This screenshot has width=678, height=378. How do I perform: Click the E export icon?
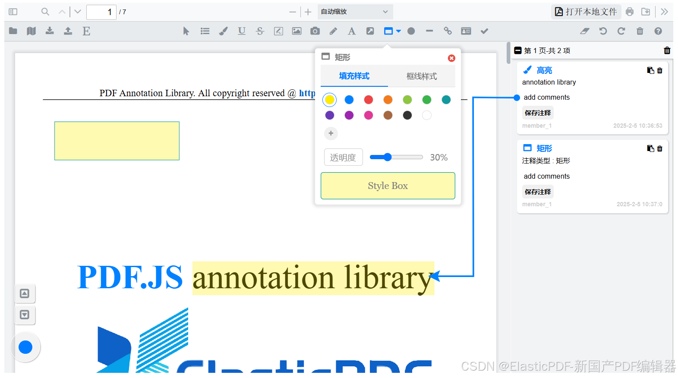pyautogui.click(x=86, y=31)
